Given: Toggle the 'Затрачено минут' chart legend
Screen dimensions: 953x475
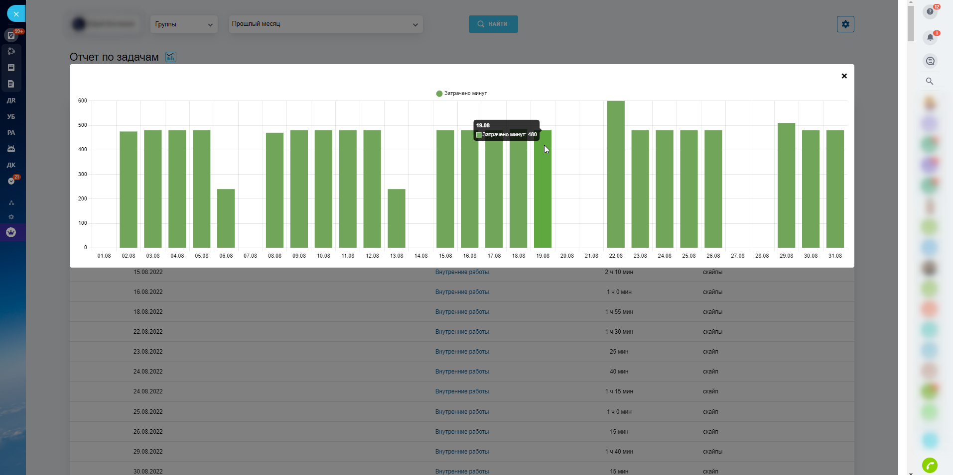Looking at the screenshot, I should pyautogui.click(x=461, y=94).
